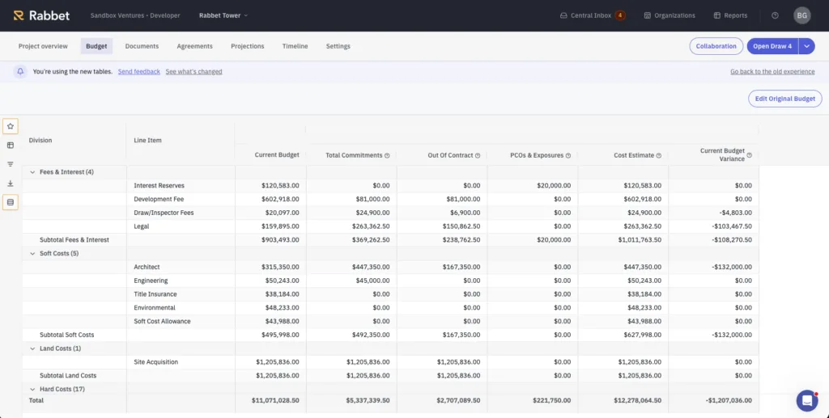Screen dimensions: 829x418
Task: Open the BG user avatar
Action: click(x=802, y=15)
